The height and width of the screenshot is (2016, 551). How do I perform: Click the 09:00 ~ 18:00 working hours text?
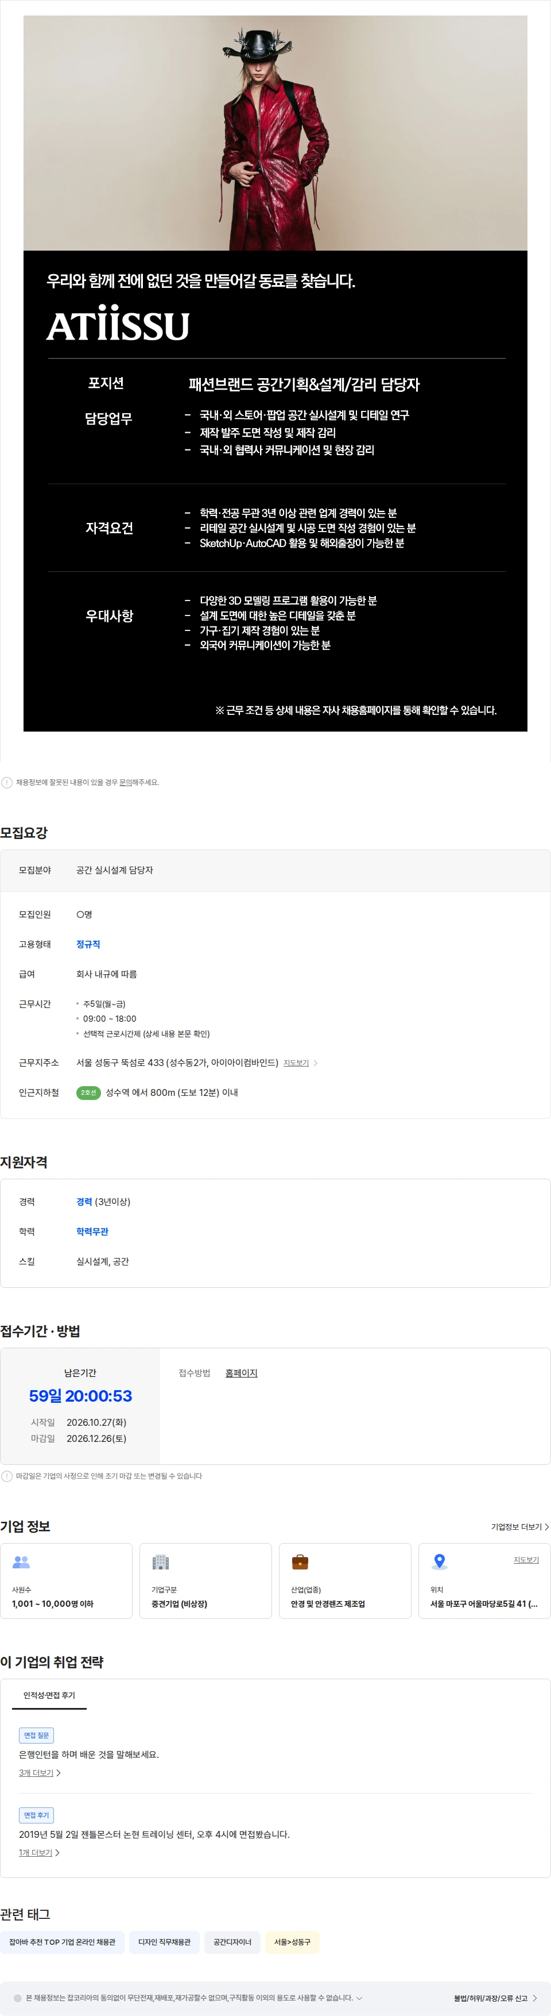(110, 1019)
